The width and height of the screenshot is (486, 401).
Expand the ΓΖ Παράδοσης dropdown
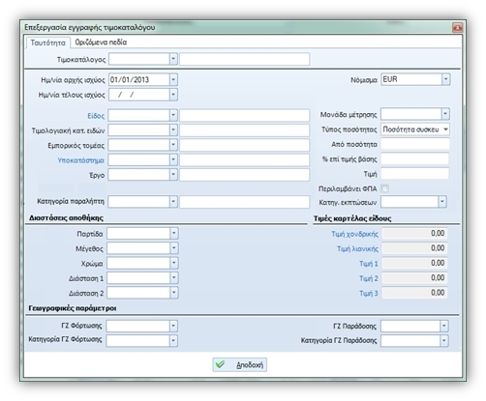pyautogui.click(x=444, y=326)
